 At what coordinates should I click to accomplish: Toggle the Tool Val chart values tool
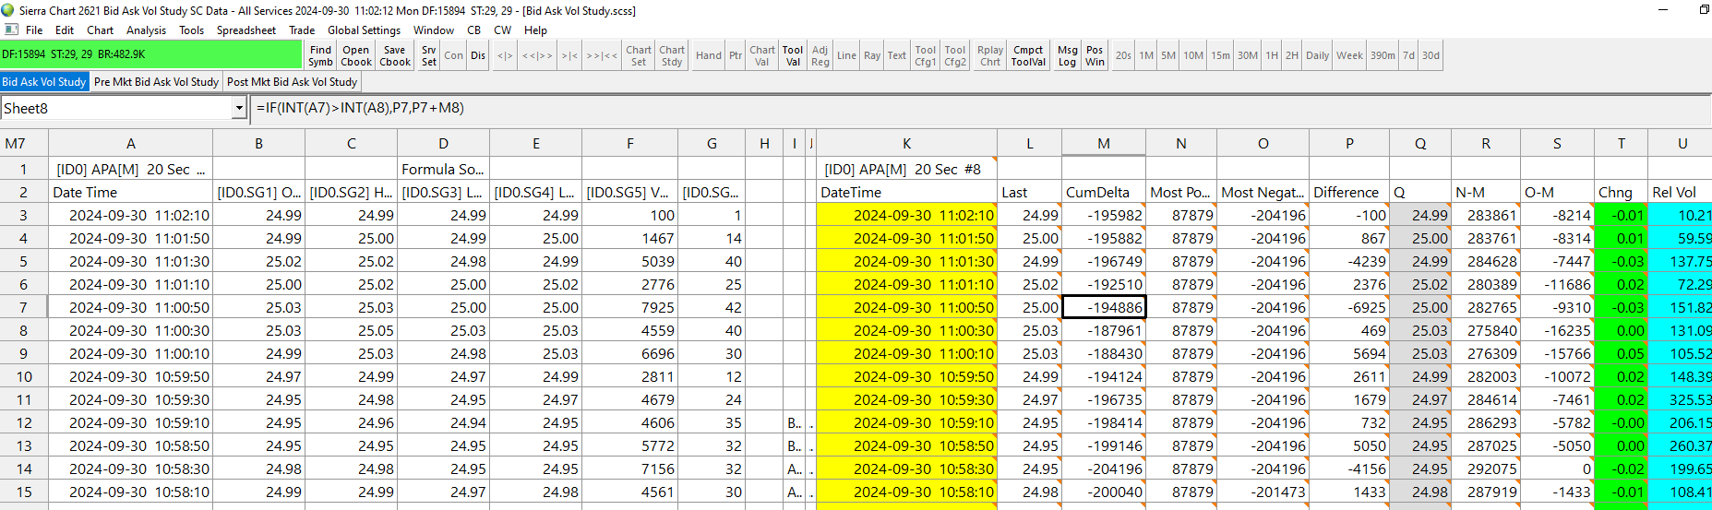[x=793, y=55]
